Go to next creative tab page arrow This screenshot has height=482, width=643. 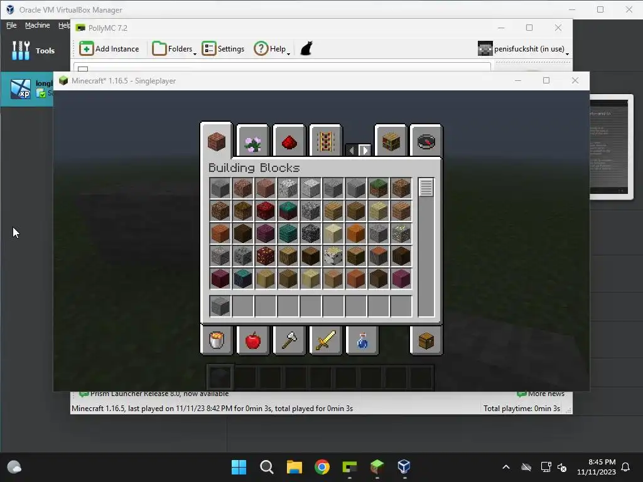365,150
